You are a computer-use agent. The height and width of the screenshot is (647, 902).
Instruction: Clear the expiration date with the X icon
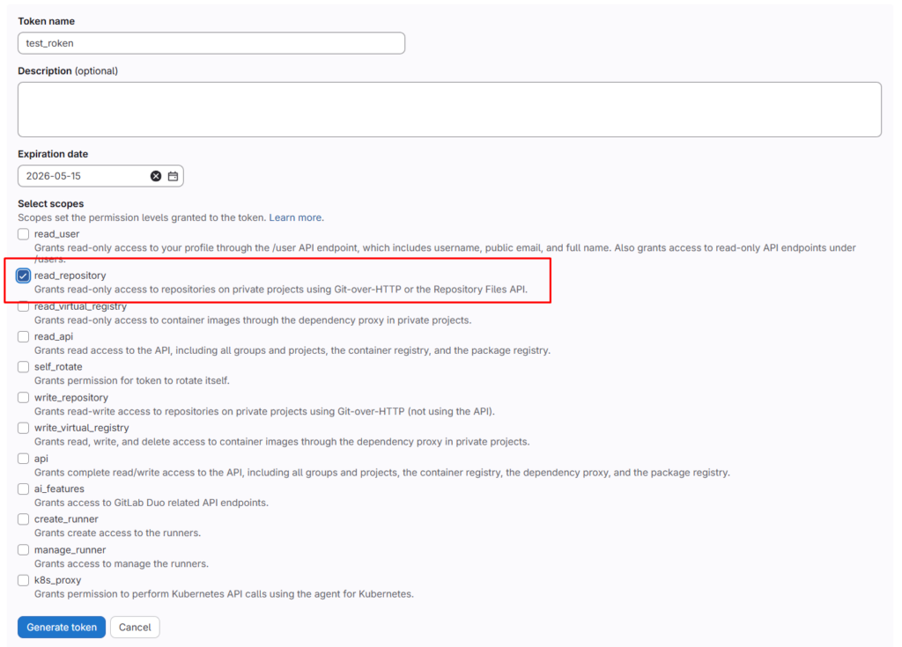tap(156, 176)
